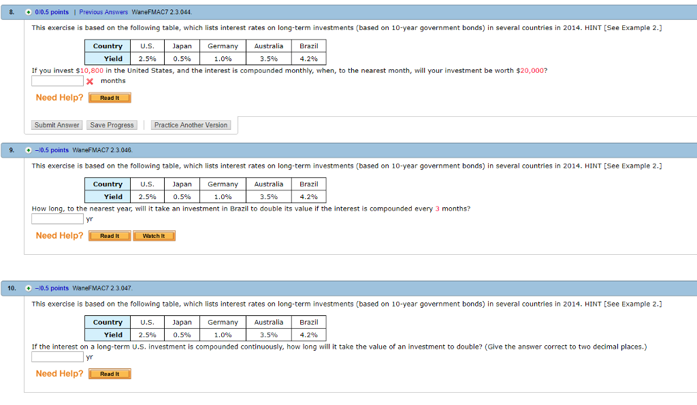Click Save Progress for question 8
Screen dimensions: 697x405
(x=112, y=125)
